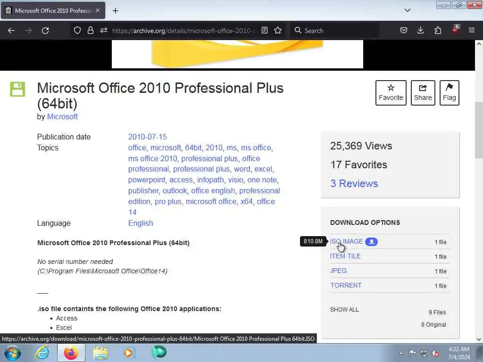Screen dimensions: 483x362
Task: Open the muted volume tray icon
Action: tap(435, 353)
